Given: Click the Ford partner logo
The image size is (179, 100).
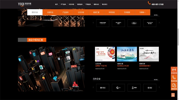Looking at the screenshot, I should pos(134,23).
